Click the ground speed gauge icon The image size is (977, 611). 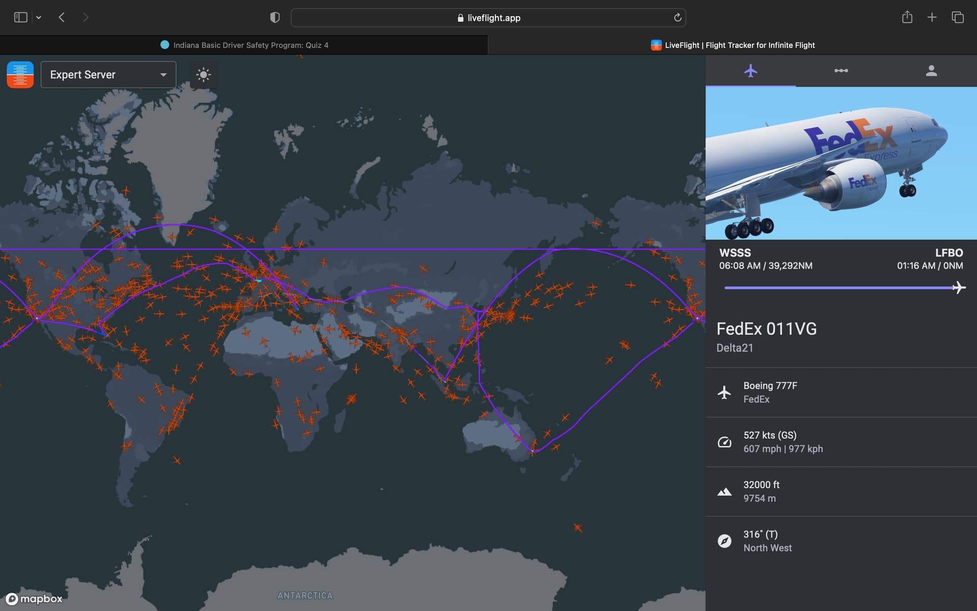[724, 442]
